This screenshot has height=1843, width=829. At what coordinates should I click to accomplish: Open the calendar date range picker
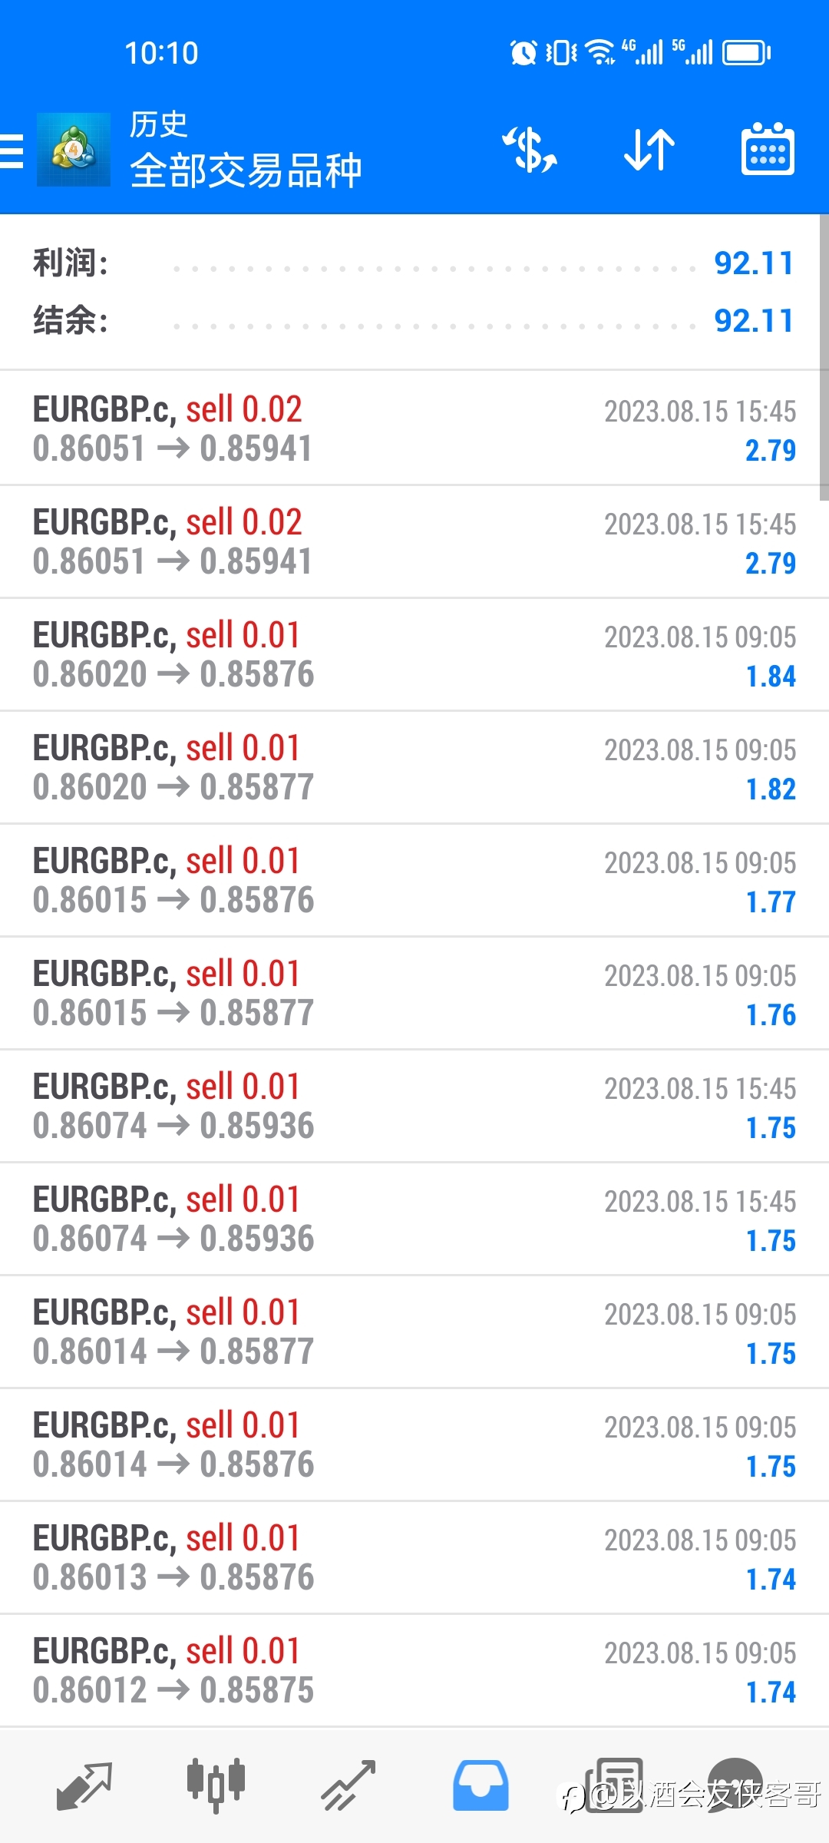[768, 150]
